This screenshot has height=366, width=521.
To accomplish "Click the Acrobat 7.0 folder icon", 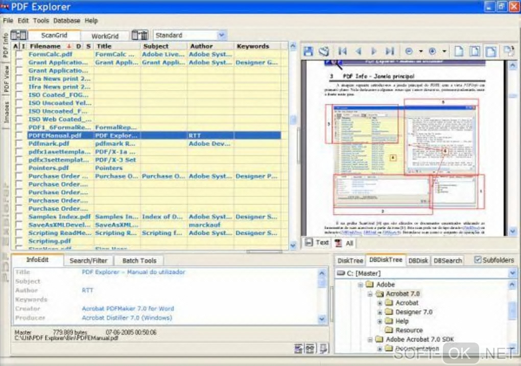I will click(380, 294).
